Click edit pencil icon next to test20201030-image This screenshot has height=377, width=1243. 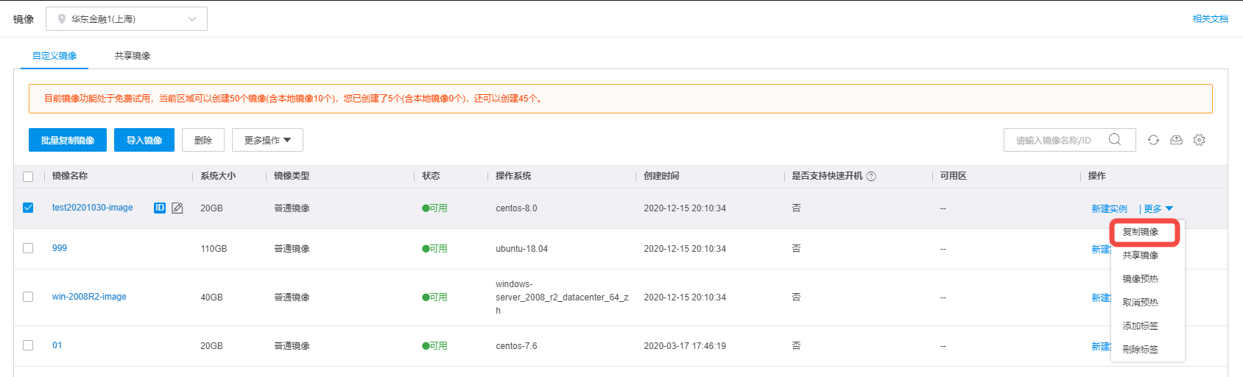coord(177,208)
